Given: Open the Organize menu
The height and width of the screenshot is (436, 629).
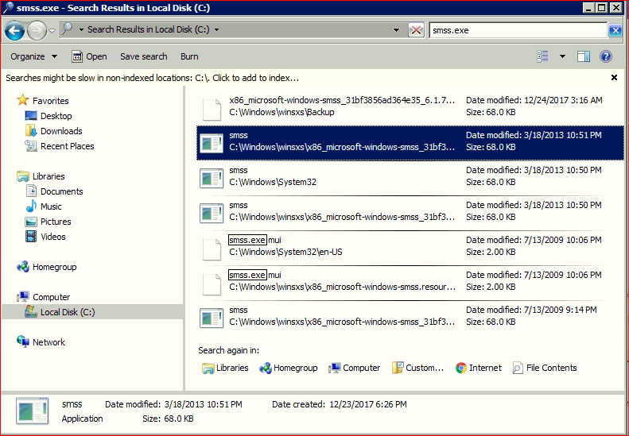Looking at the screenshot, I should [x=33, y=56].
